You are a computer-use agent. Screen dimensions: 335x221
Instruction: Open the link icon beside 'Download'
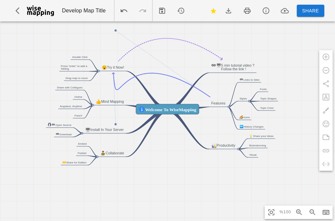pyautogui.click(x=57, y=134)
